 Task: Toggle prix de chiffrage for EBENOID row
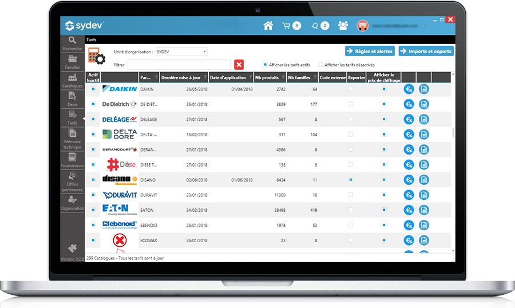(384, 225)
